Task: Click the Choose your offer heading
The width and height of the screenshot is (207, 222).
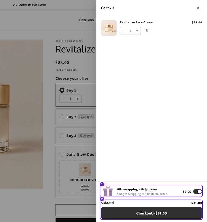Action: pos(72,78)
